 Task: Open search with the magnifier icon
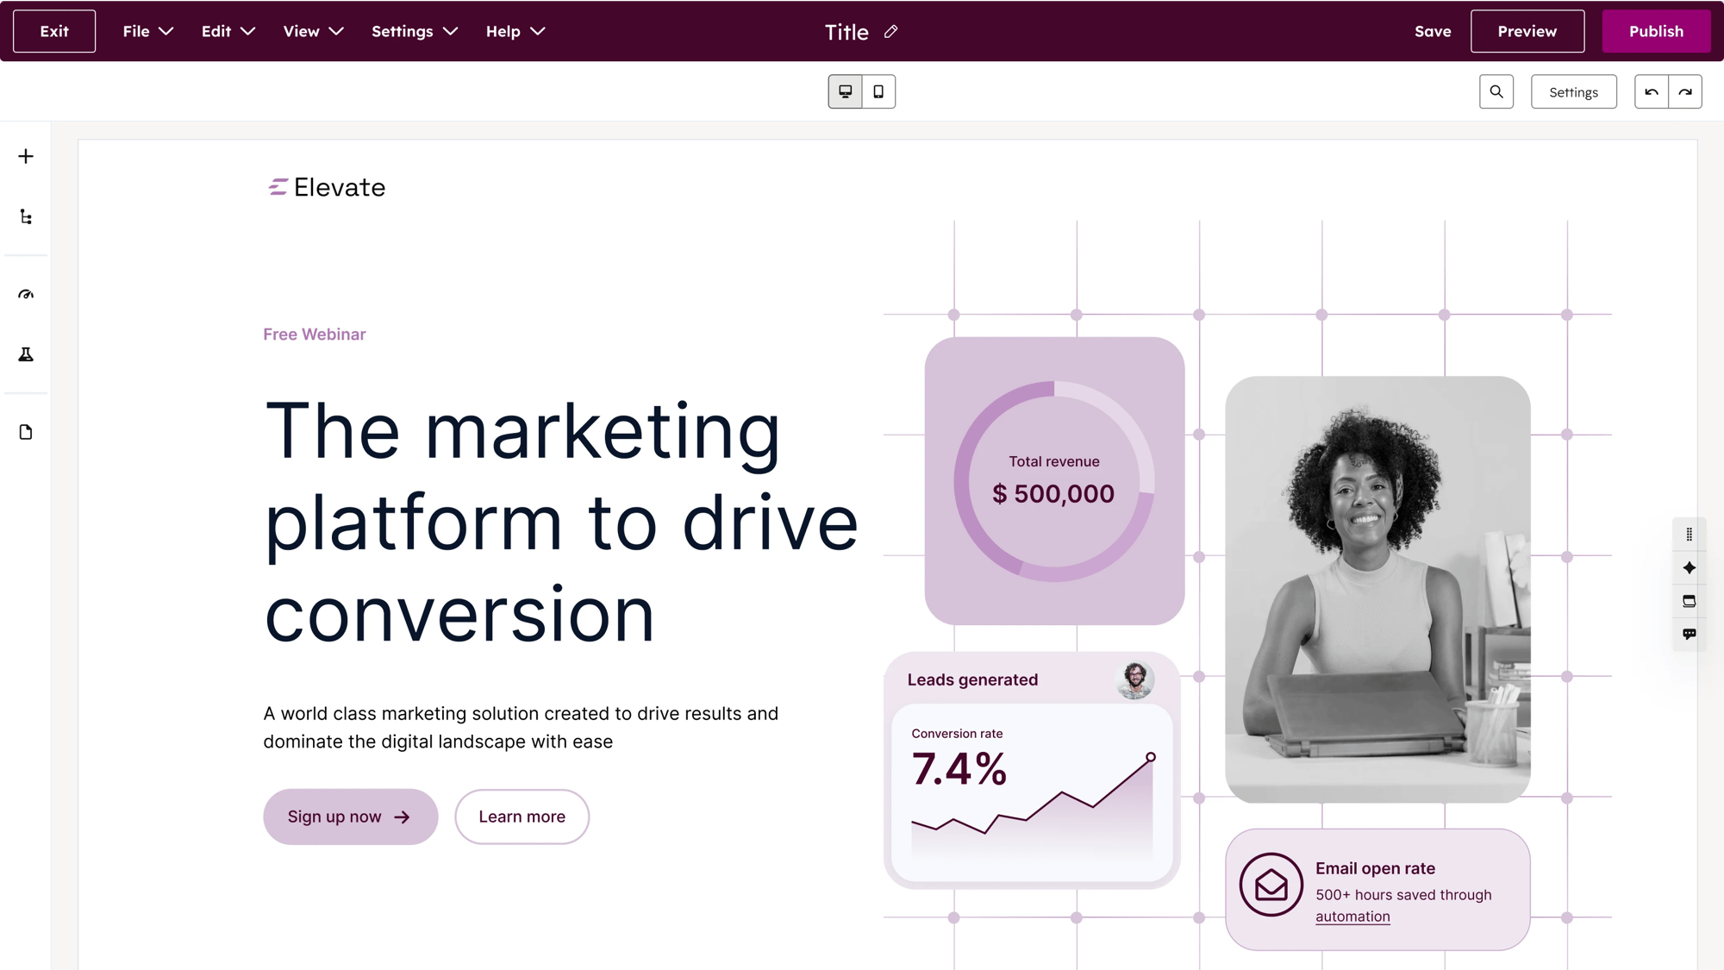[x=1496, y=91]
